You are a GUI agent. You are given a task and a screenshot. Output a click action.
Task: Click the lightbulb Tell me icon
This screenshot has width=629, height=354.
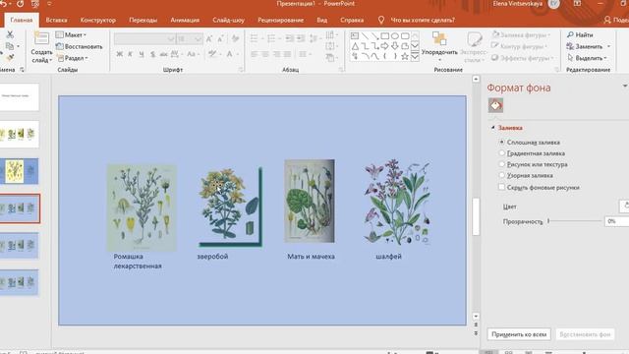tap(381, 20)
